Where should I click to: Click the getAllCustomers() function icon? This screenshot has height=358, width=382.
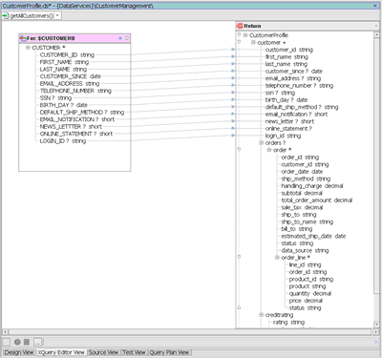[6, 15]
